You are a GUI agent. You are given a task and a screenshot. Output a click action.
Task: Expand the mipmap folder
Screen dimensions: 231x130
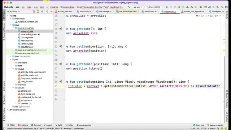tap(13, 84)
